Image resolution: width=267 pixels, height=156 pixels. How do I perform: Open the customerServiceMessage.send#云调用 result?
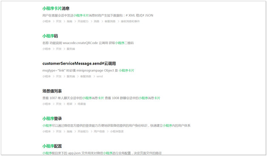pos(79,63)
